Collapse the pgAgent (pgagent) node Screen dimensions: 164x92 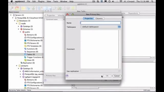[x=20, y=77]
